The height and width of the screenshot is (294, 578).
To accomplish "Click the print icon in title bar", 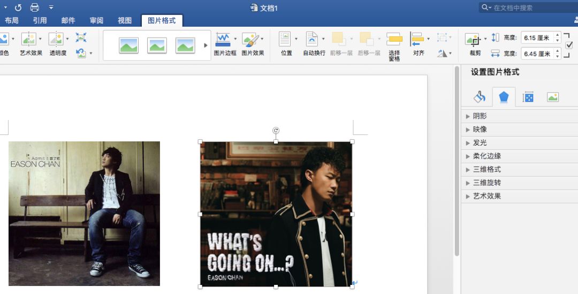I will [35, 7].
